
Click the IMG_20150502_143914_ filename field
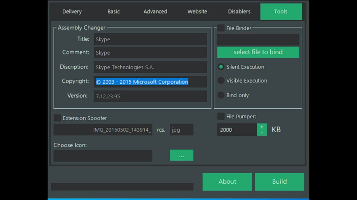[x=103, y=130]
